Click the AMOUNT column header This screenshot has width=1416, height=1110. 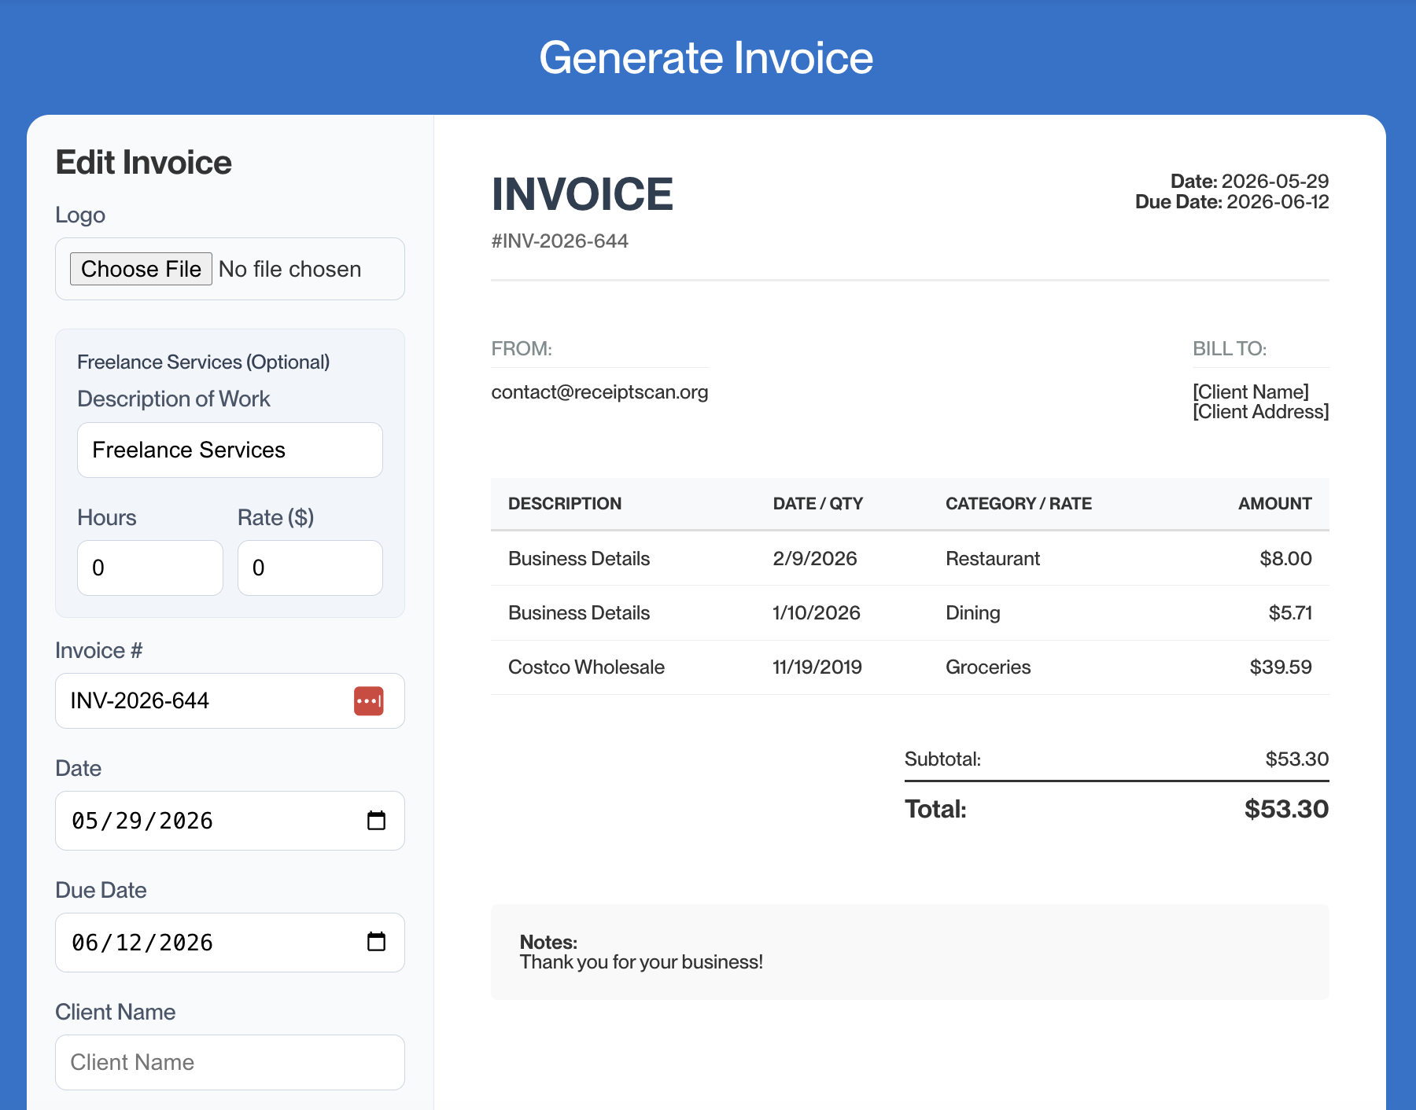click(1275, 503)
